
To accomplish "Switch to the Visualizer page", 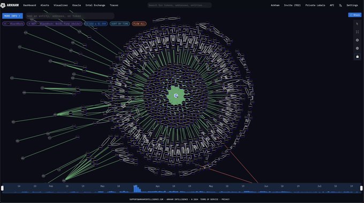I will pos(60,5).
